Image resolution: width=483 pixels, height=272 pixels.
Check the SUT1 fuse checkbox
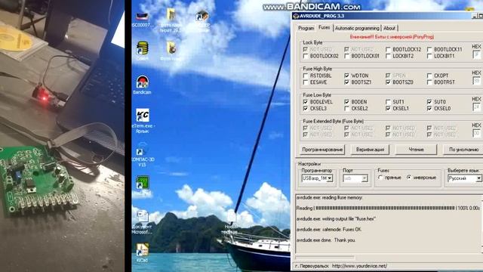(388, 102)
